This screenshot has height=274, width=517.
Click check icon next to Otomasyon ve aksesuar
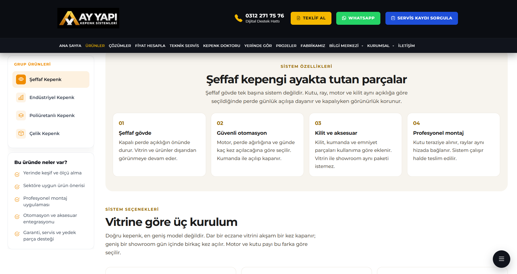pyautogui.click(x=17, y=217)
